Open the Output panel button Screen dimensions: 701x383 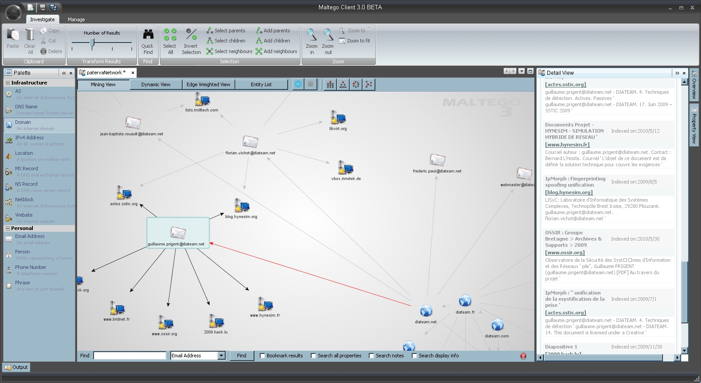pos(16,367)
